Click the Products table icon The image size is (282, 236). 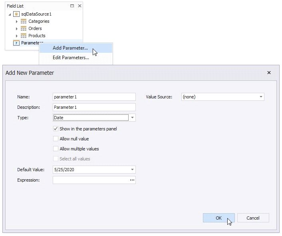24,36
